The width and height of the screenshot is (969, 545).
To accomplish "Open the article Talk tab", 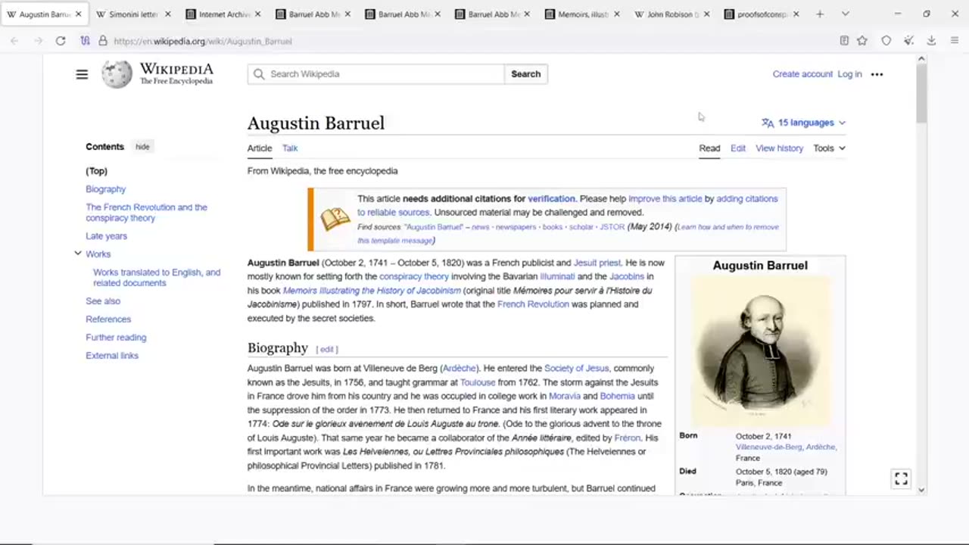I will click(290, 148).
